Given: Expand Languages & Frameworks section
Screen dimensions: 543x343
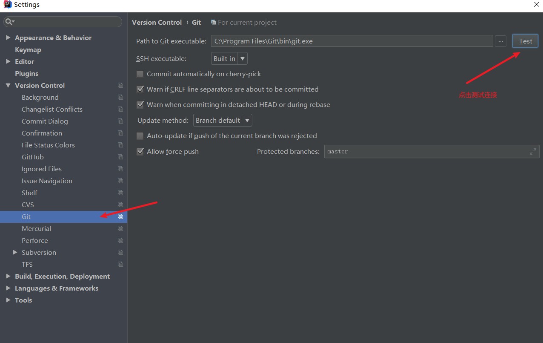Looking at the screenshot, I should coord(8,288).
